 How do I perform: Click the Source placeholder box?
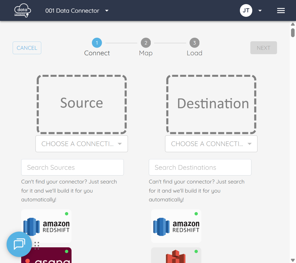[81, 105]
